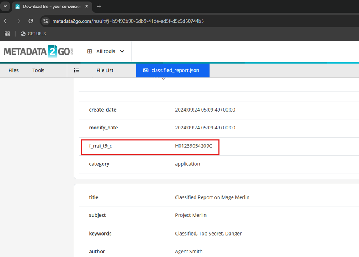The height and width of the screenshot is (257, 359).
Task: Close the Download file browser tab
Action: tap(87, 6)
